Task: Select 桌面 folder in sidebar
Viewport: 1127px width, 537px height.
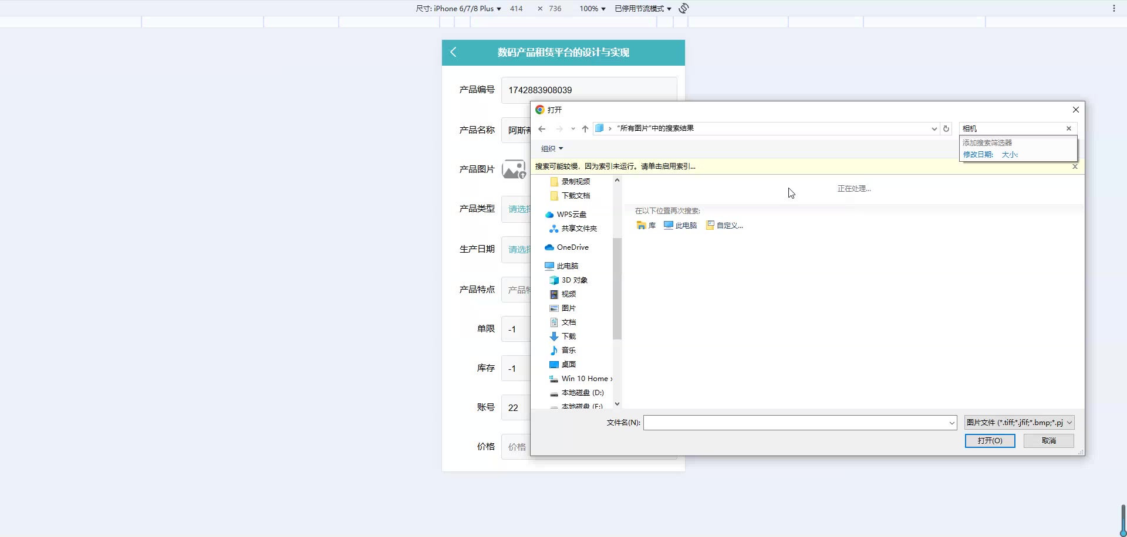Action: coord(568,365)
